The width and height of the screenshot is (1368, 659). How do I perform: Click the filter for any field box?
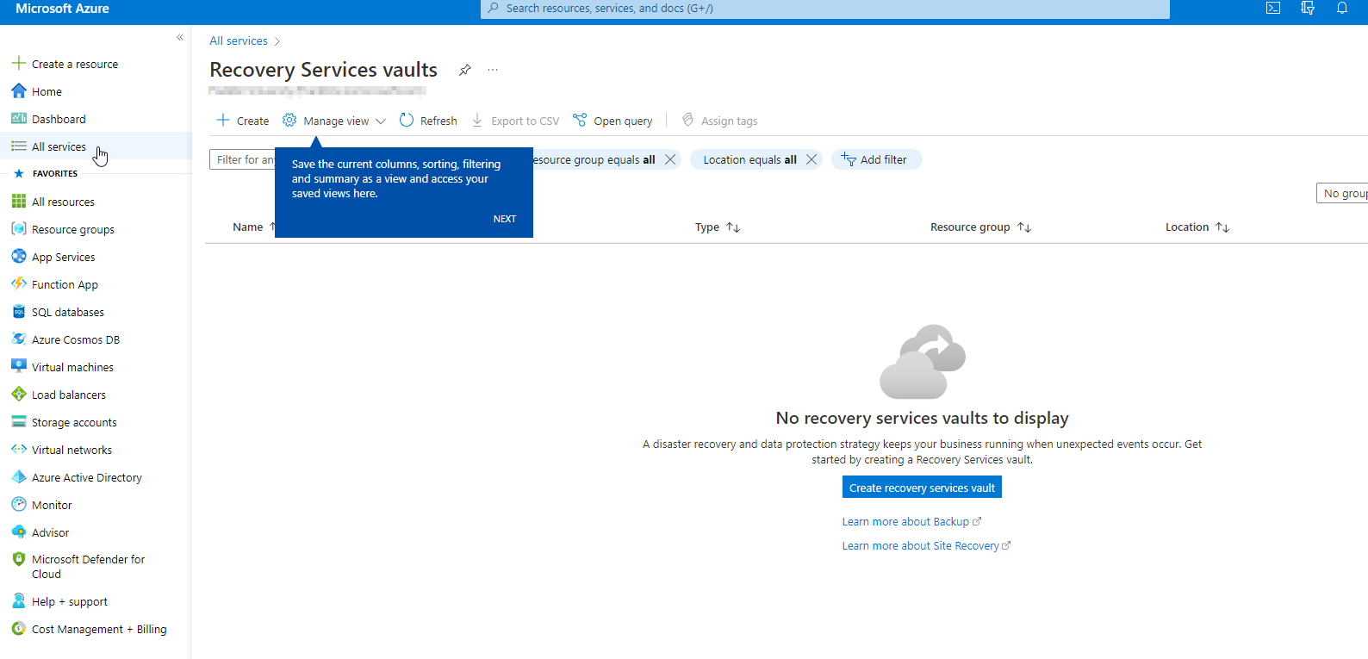[x=242, y=159]
